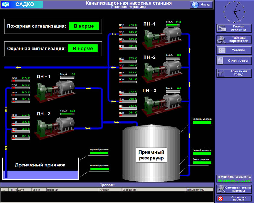Select pump ПН - 3 graphic
The height and width of the screenshot is (203, 254).
(162, 105)
